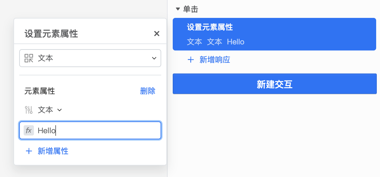Open the 文本 element selector dropdown
The height and width of the screenshot is (177, 380).
point(90,58)
